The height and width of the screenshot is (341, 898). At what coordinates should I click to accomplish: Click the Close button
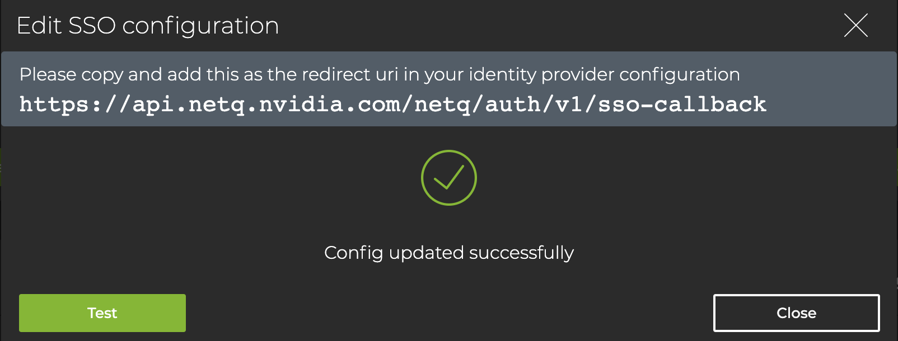coord(796,313)
